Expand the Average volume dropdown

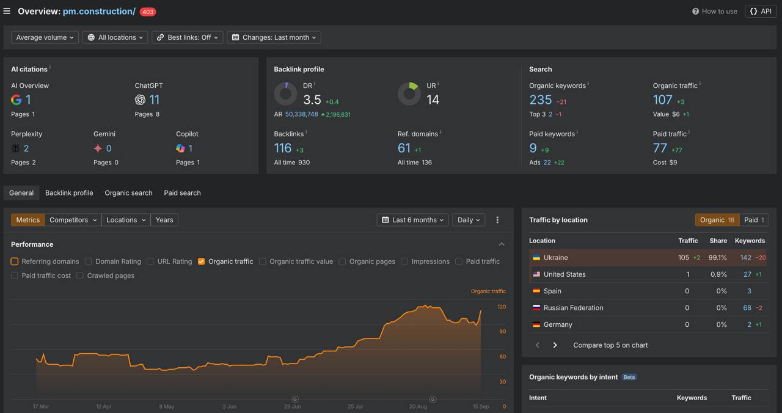pos(45,37)
